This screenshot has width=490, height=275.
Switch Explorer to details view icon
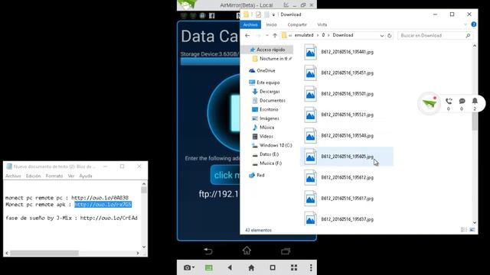pos(464,230)
